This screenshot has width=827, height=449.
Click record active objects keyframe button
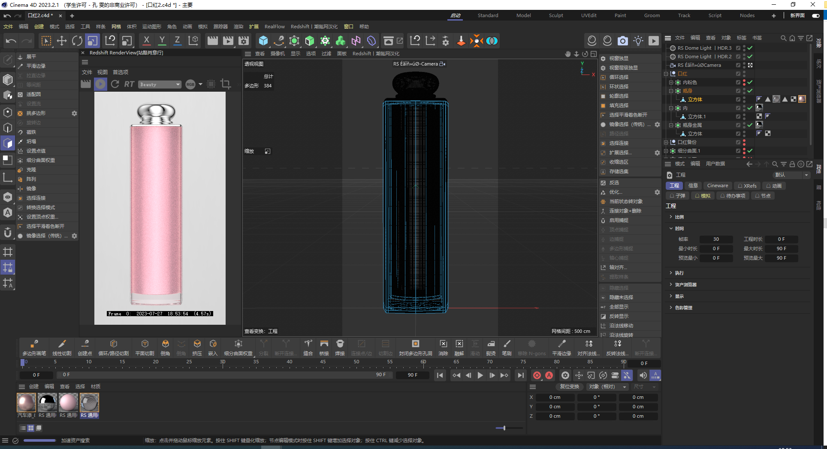coord(537,375)
